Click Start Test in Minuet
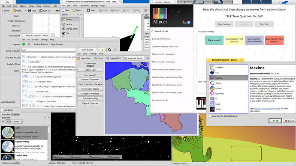Image resolution: width=296 pixels, height=166 pixels. pyautogui.click(x=264, y=24)
